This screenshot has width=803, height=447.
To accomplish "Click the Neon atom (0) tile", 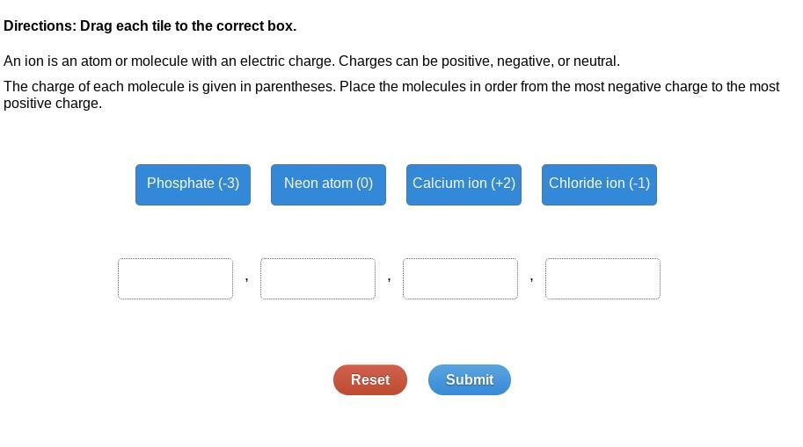I will click(x=328, y=184).
